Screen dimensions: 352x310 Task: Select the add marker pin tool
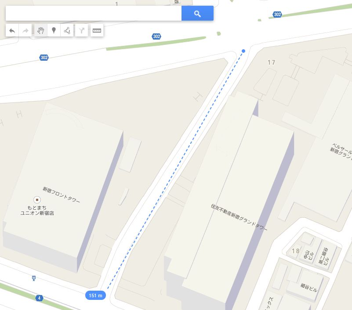(54, 30)
